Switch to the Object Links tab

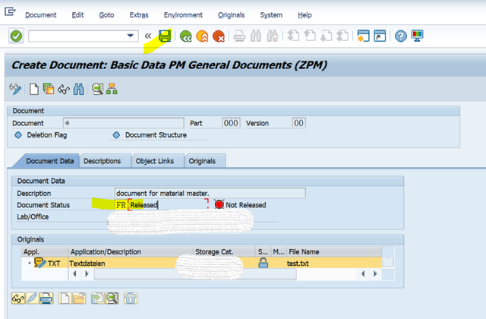point(155,161)
